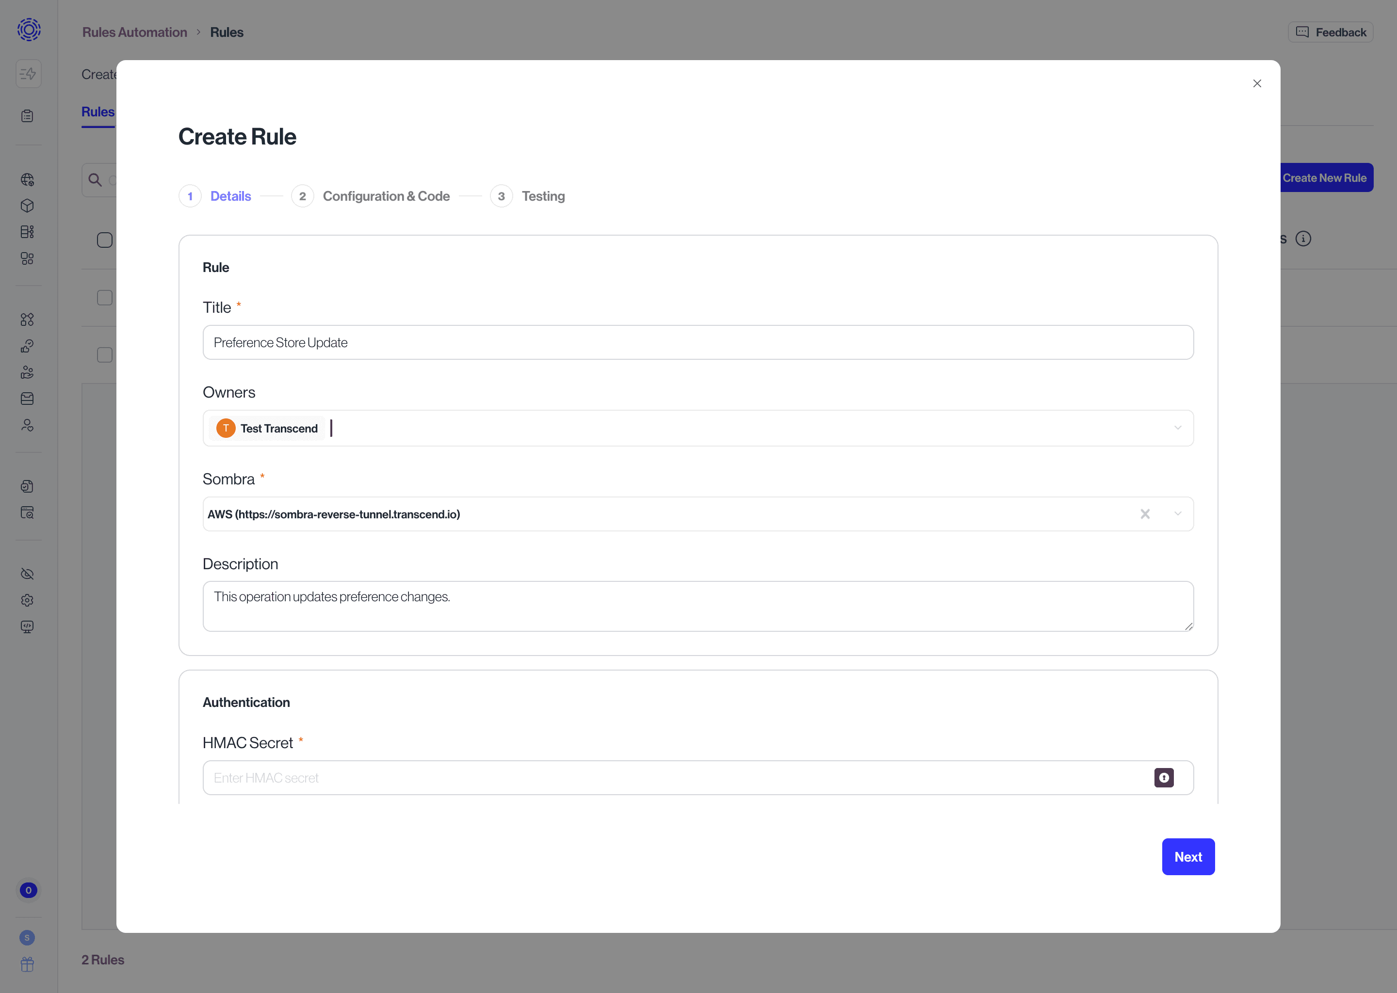Click the Description textarea resize handle
This screenshot has width=1397, height=993.
(1188, 626)
